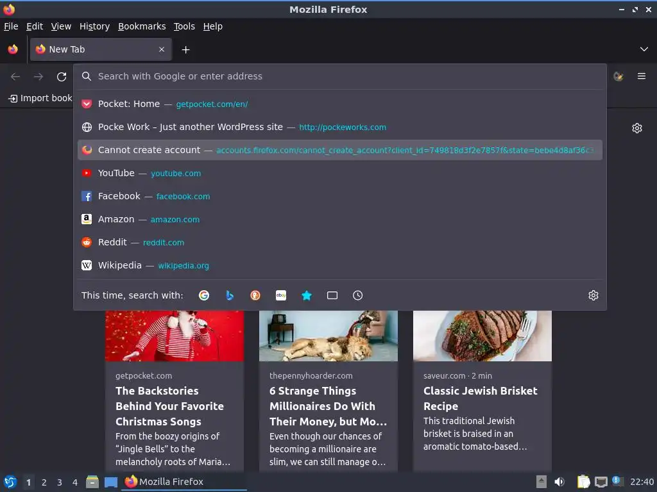Open file manager icon in taskbar

92,482
